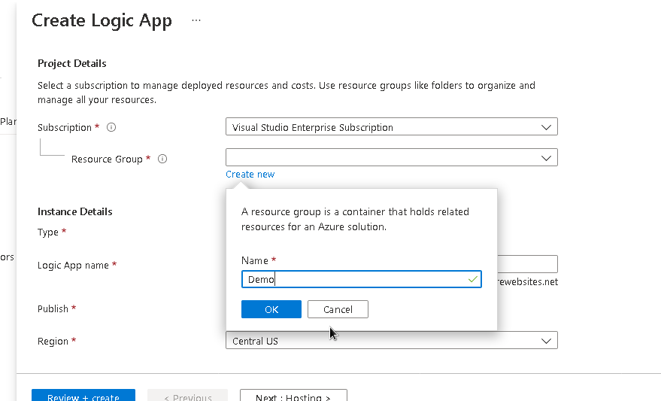This screenshot has width=661, height=401.
Task: Click the Previous button
Action: tap(187, 396)
